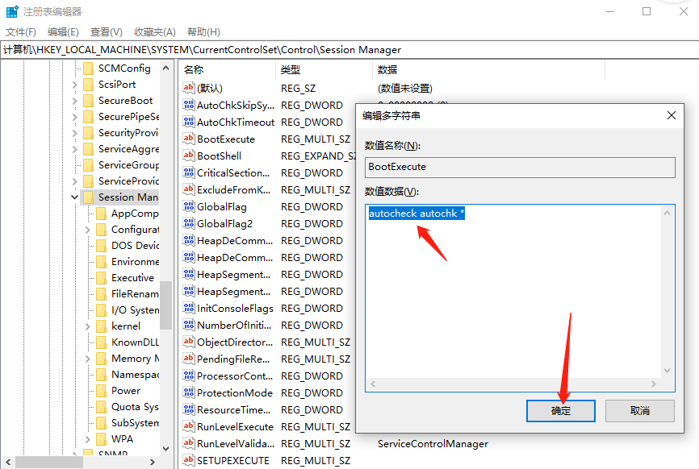Click the BootShell registry value icon

point(189,156)
